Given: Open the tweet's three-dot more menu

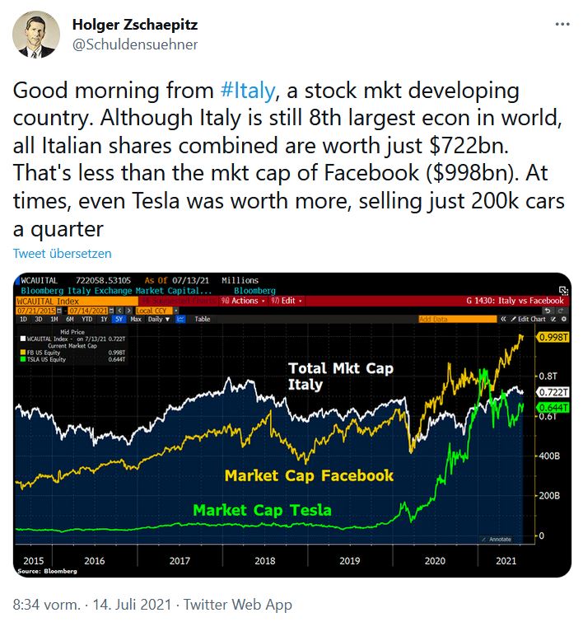Looking at the screenshot, I should coord(562,24).
